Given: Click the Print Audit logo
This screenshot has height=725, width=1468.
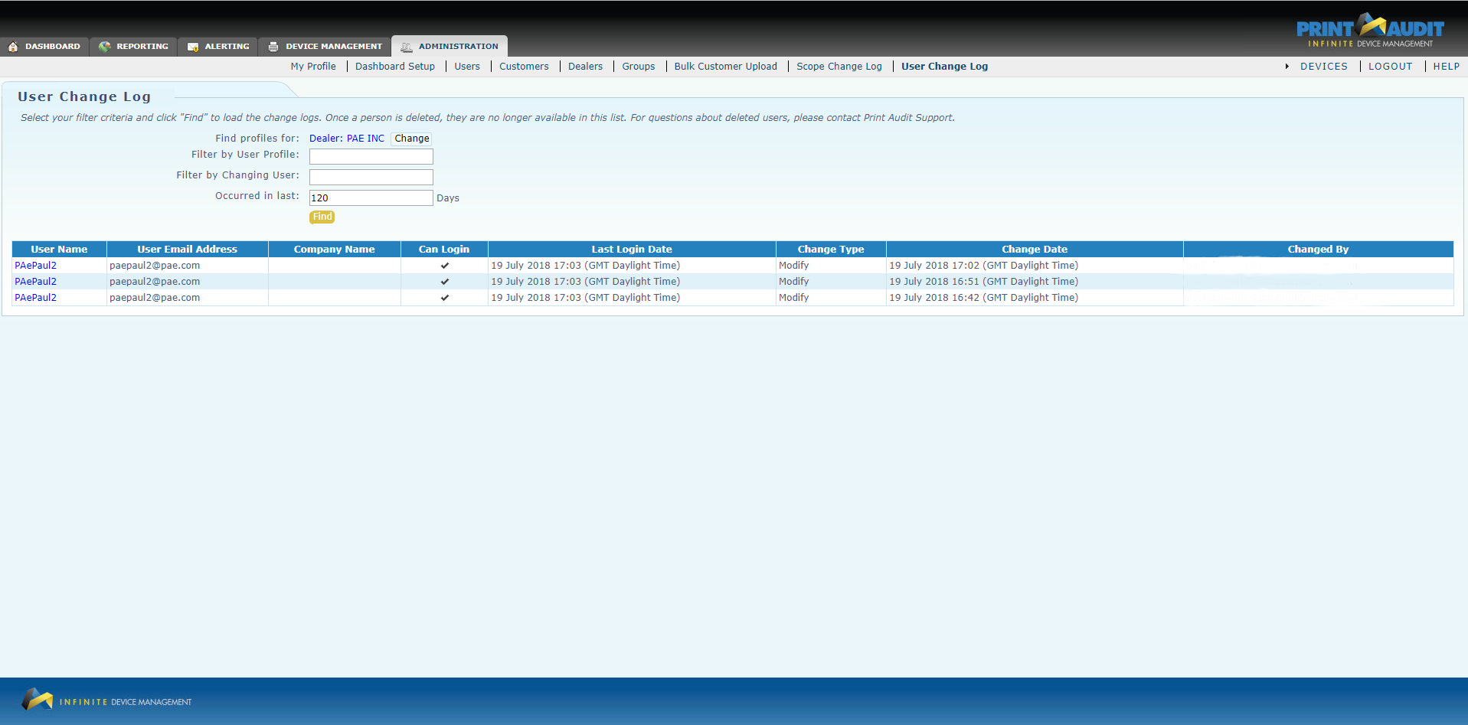Looking at the screenshot, I should [x=1370, y=30].
